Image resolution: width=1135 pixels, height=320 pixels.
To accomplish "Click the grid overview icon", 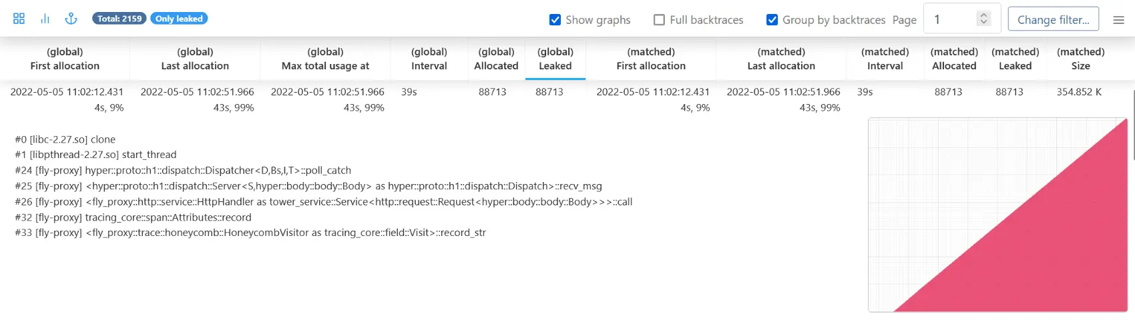I will (x=19, y=19).
